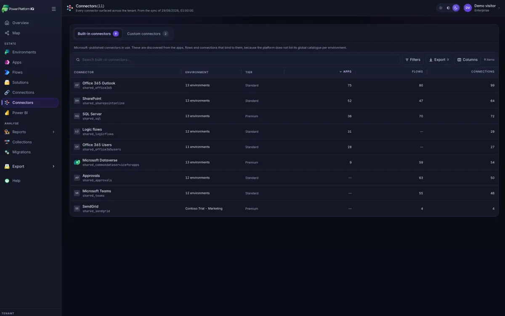Viewport: 505px width, 316px height.
Task: Open Collections in sidebar
Action: click(x=30, y=142)
